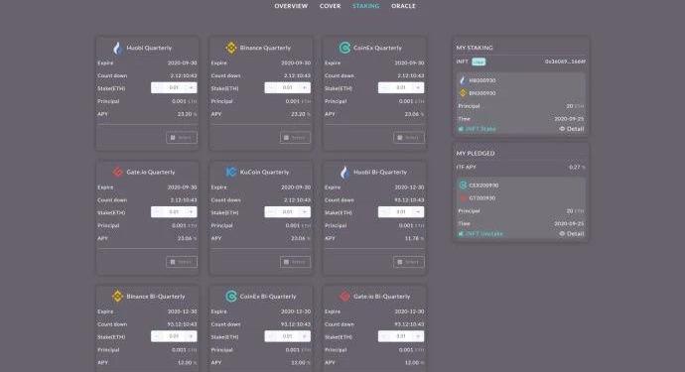Increase stake amount on Huobi Quarterly
Image resolution: width=685 pixels, height=372 pixels.
pos(191,87)
